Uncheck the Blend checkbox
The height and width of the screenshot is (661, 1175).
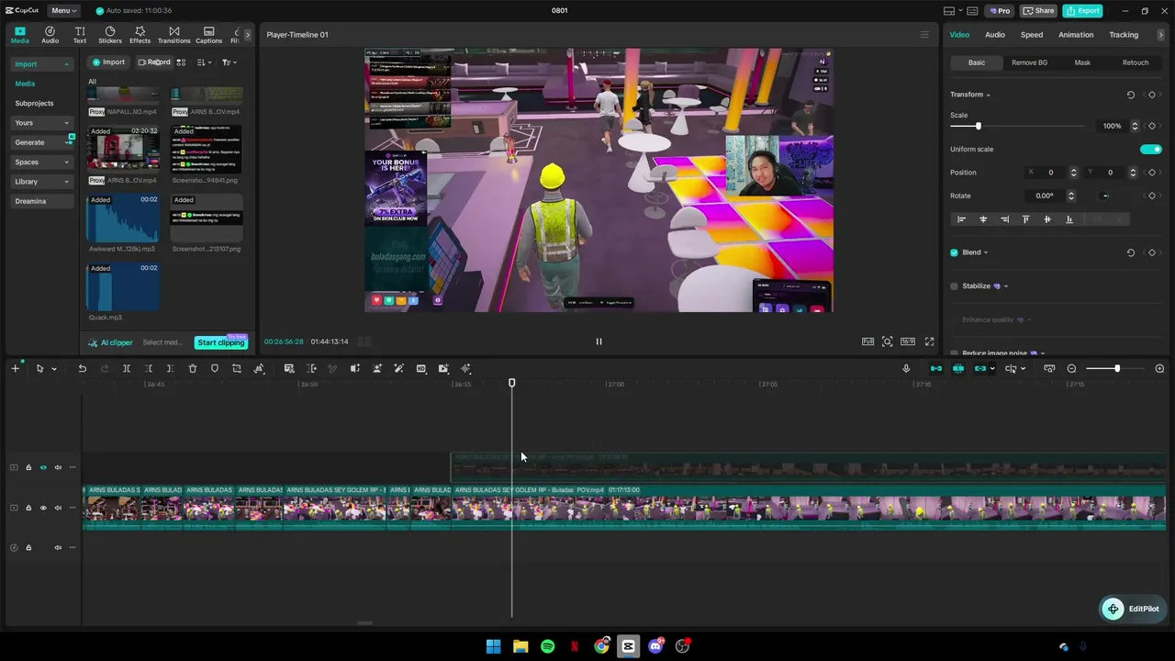coord(954,252)
